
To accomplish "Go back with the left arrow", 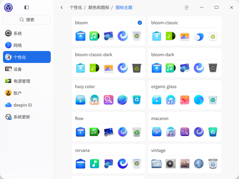I will tap(62, 7).
